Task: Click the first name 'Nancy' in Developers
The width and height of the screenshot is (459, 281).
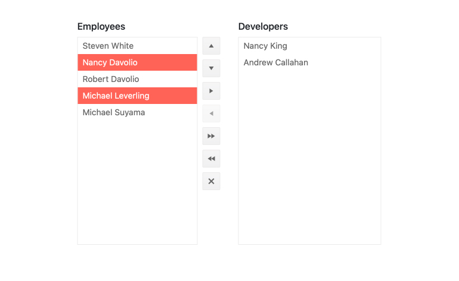Action: [256, 46]
